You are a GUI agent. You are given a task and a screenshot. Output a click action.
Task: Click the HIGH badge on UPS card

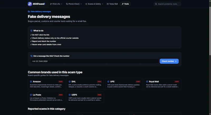[x=138, y=82]
